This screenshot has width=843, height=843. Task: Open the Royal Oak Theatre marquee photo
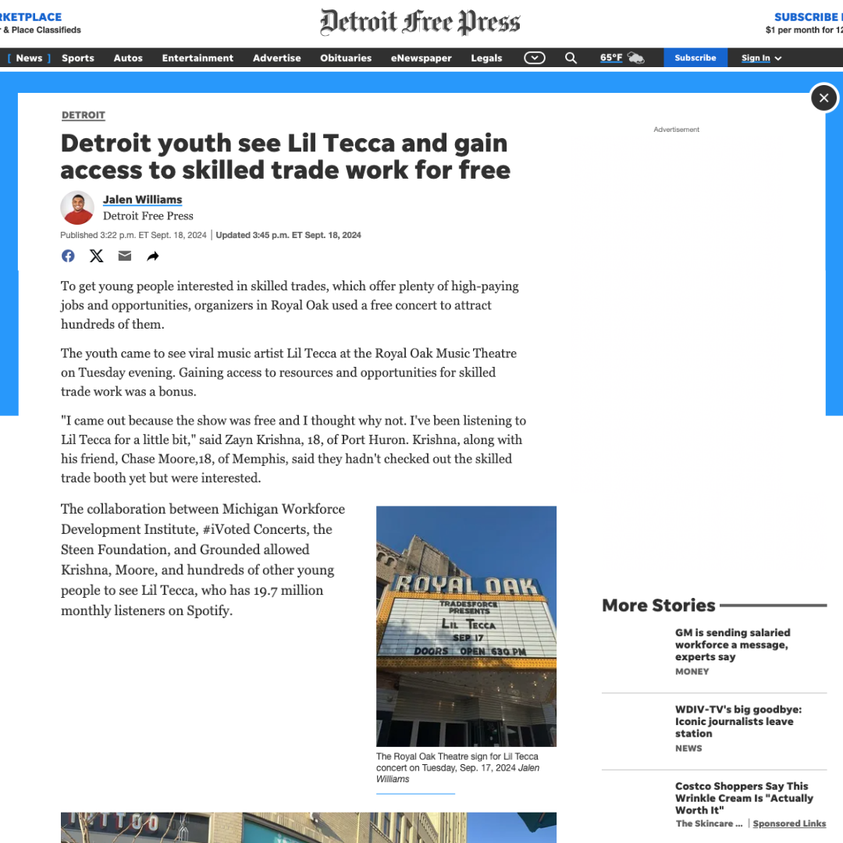[x=466, y=626]
